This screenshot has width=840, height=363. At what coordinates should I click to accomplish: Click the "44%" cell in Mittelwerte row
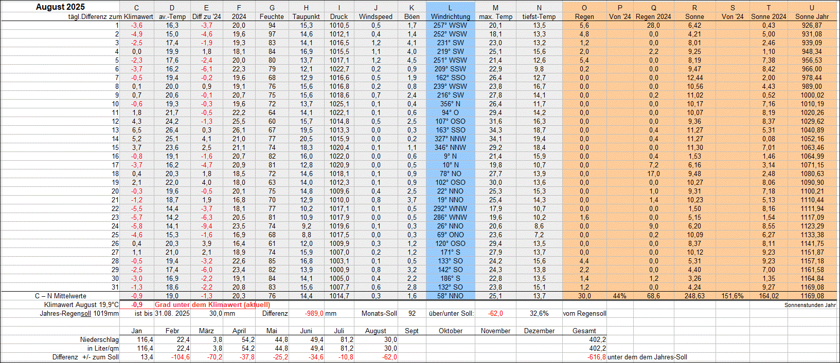tap(620, 296)
